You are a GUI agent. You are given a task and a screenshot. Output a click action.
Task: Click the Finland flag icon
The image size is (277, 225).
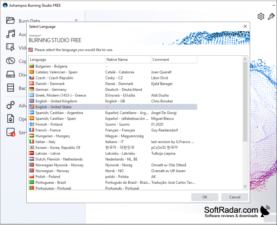(x=32, y=124)
